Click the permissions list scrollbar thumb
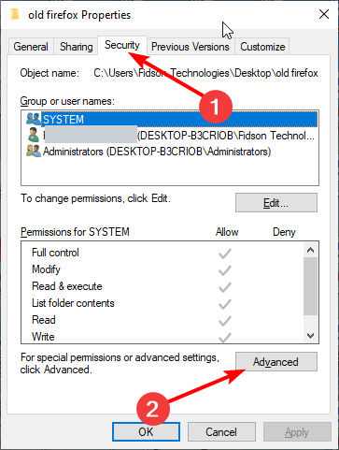This screenshot has height=450, width=339. (x=310, y=286)
